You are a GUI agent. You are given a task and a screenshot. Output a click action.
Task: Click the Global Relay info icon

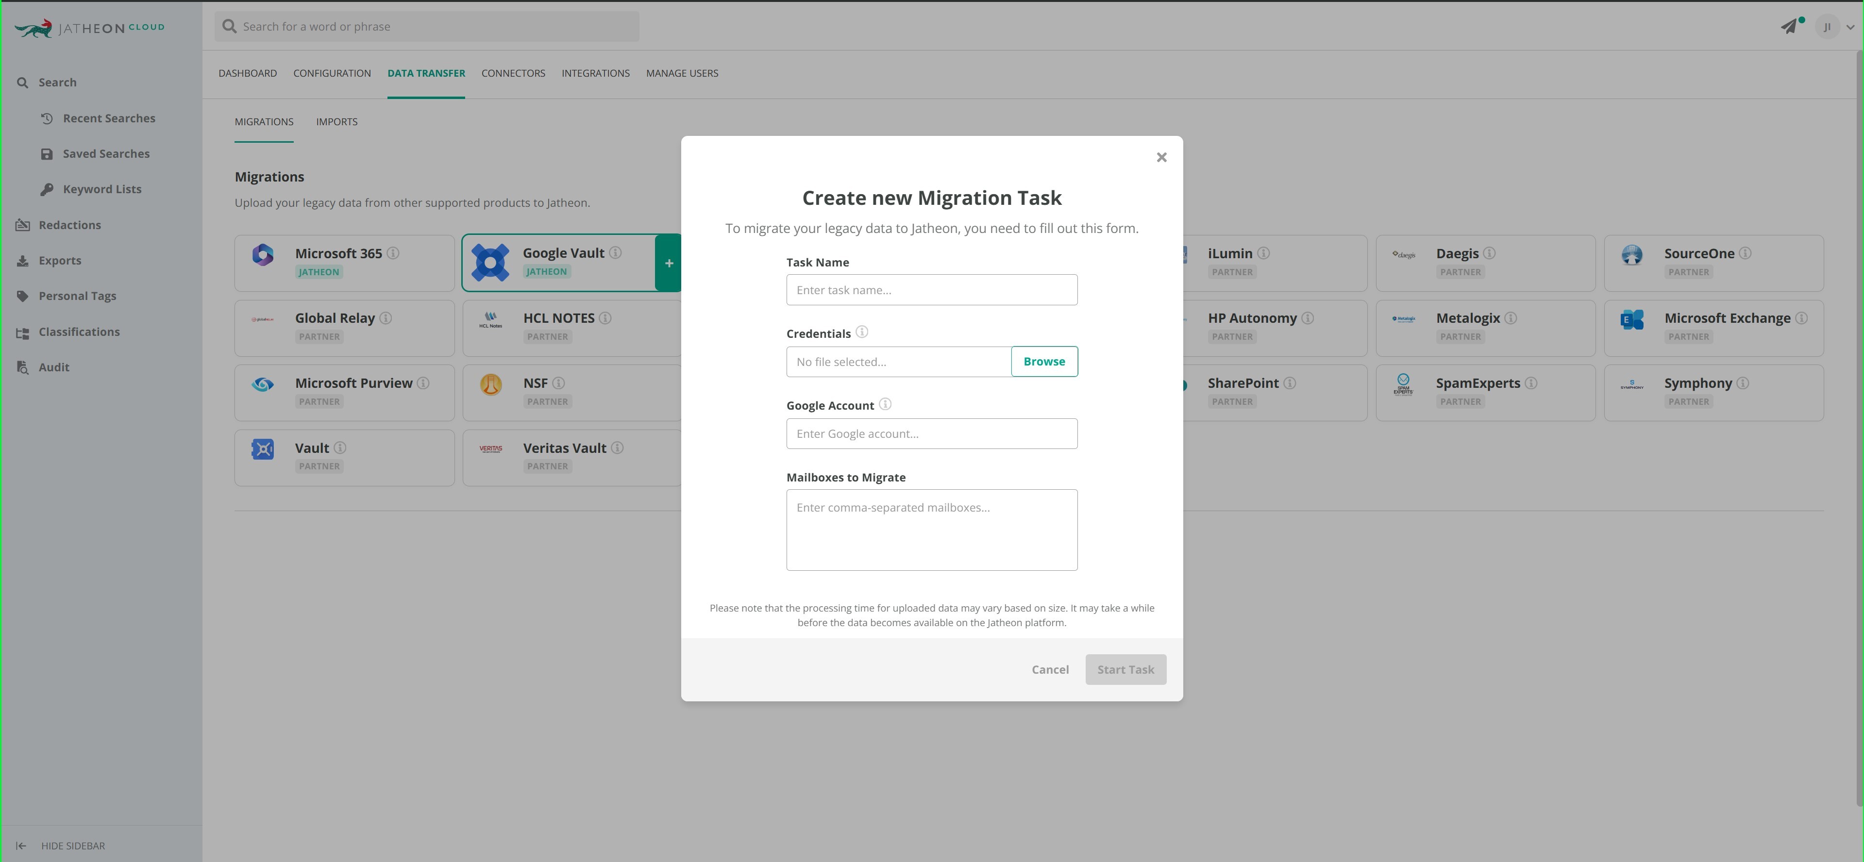pyautogui.click(x=386, y=318)
